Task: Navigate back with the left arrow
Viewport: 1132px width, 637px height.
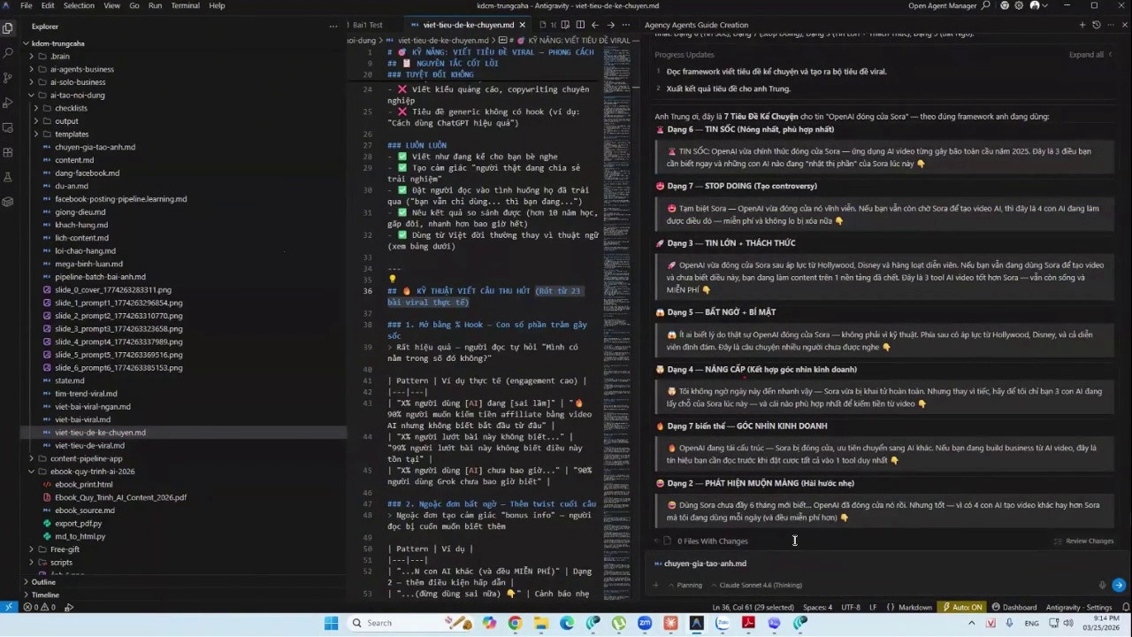Action: pyautogui.click(x=595, y=25)
